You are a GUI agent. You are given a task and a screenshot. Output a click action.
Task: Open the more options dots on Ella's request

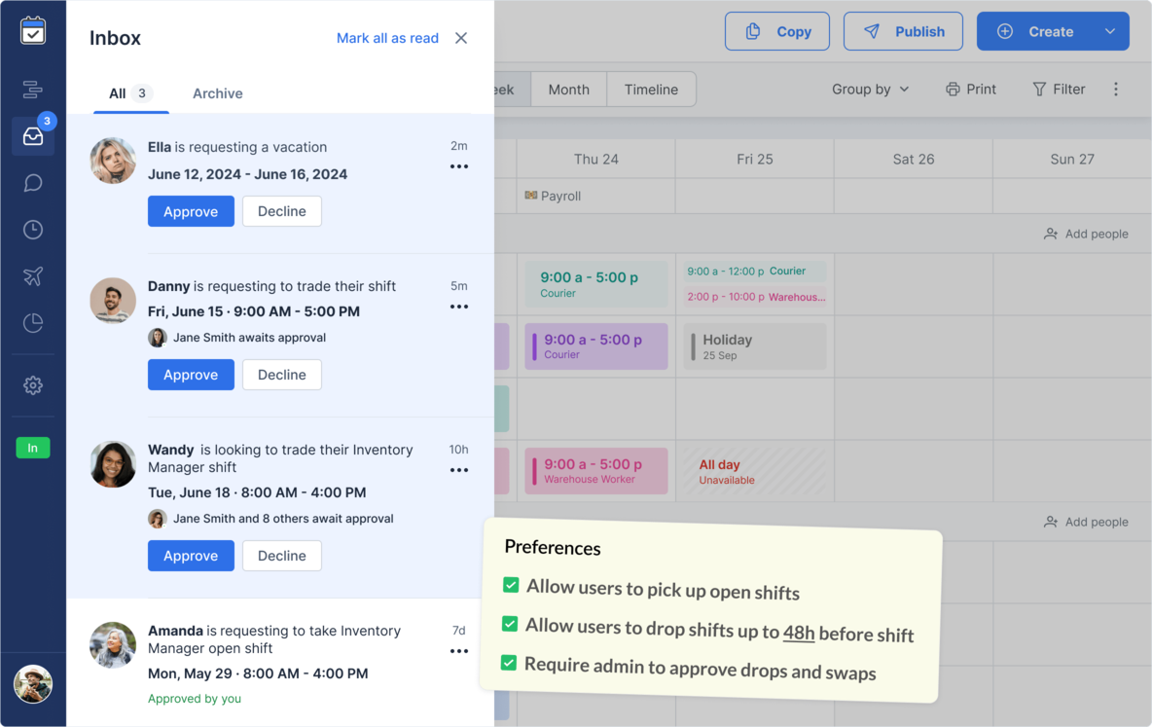pyautogui.click(x=458, y=166)
